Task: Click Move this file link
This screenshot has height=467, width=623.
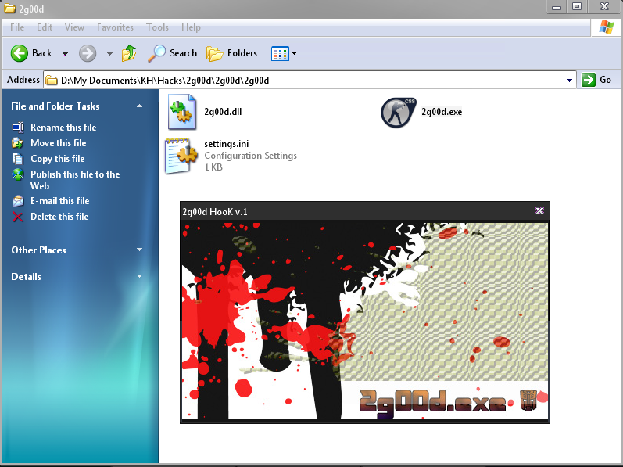Action: click(x=59, y=143)
